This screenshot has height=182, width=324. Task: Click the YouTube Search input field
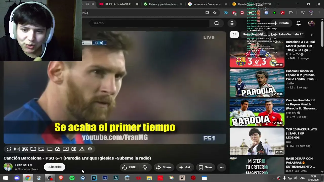tap(149, 23)
